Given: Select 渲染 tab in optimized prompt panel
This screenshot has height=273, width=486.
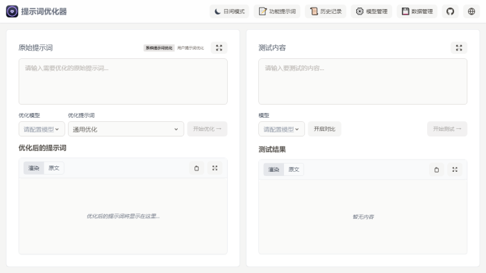Looking at the screenshot, I should (x=34, y=168).
